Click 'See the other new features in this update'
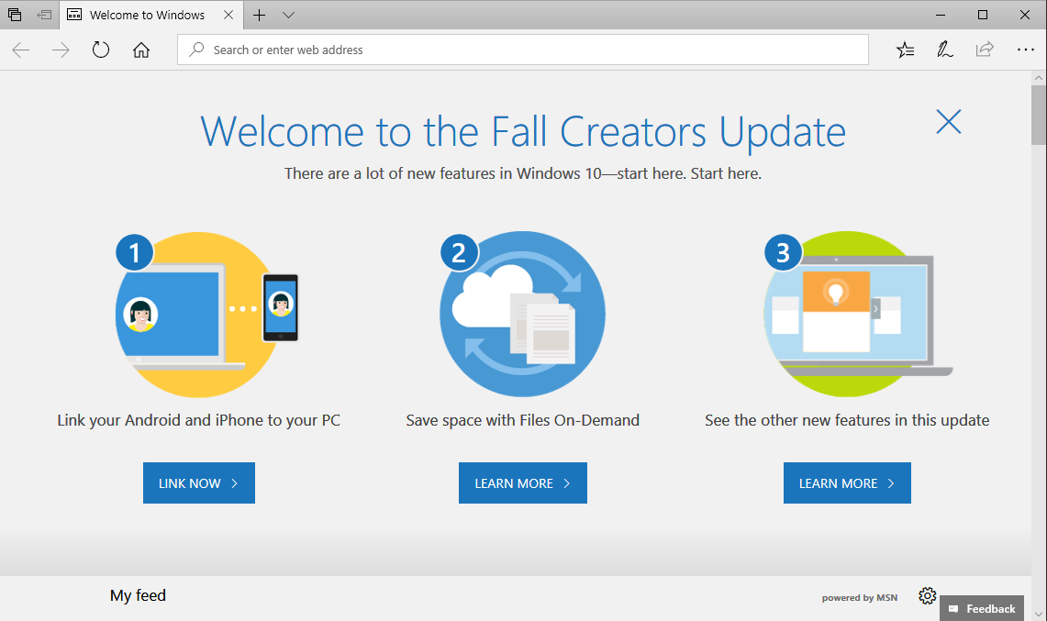Image resolution: width=1047 pixels, height=621 pixels. pos(847,421)
